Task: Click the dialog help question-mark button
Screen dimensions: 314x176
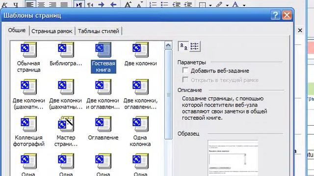Action: coord(275,15)
